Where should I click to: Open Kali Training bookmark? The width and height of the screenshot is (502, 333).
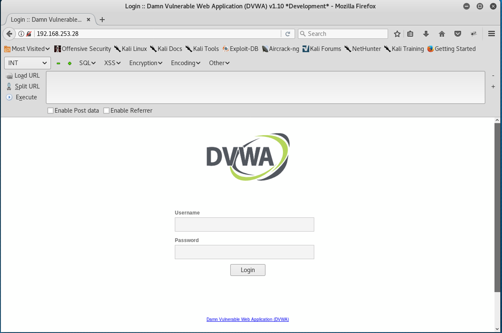(x=404, y=49)
